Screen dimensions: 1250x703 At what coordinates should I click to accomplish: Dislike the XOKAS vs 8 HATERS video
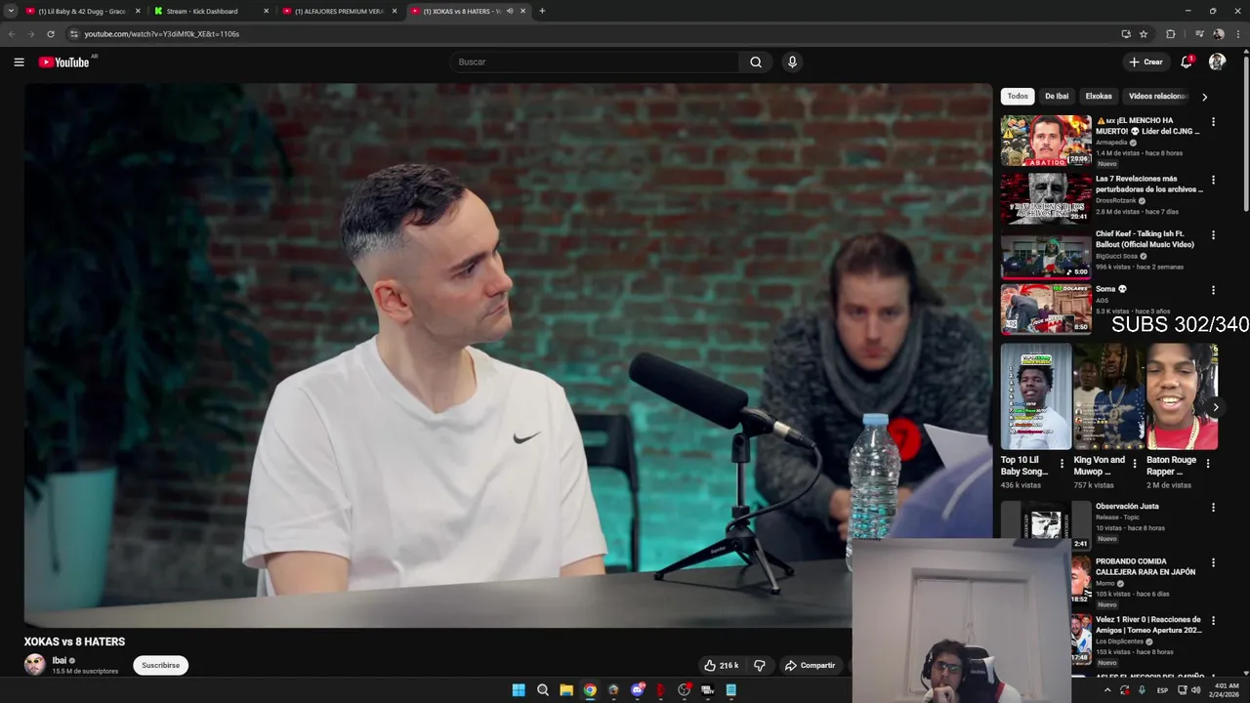coord(759,666)
